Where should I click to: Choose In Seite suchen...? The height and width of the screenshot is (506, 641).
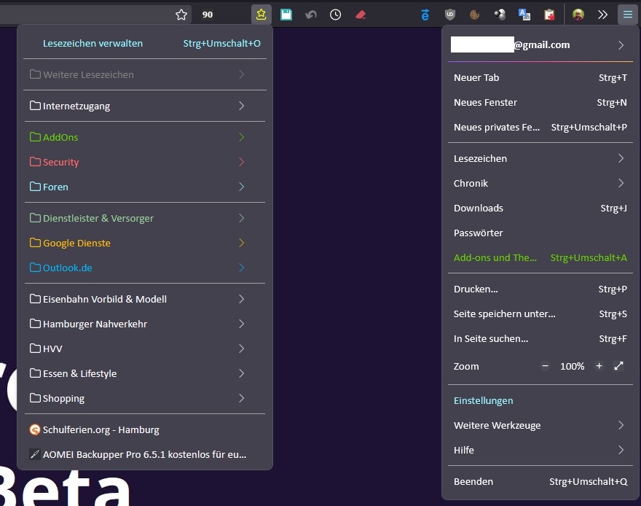[x=540, y=339]
